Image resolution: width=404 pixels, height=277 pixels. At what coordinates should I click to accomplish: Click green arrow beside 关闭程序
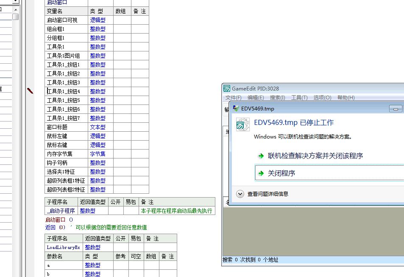[x=261, y=173]
